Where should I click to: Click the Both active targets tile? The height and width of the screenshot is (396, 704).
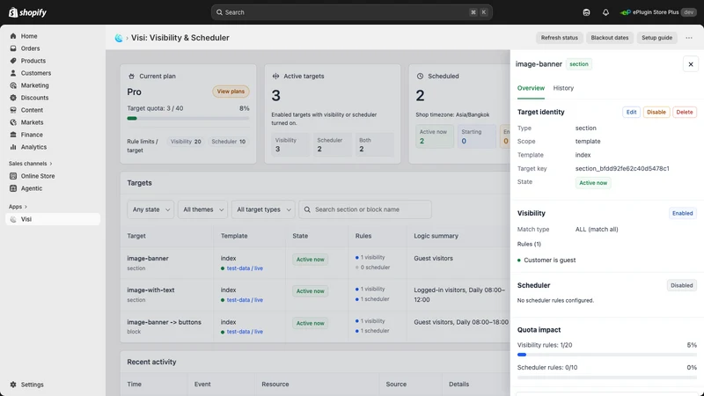[375, 144]
